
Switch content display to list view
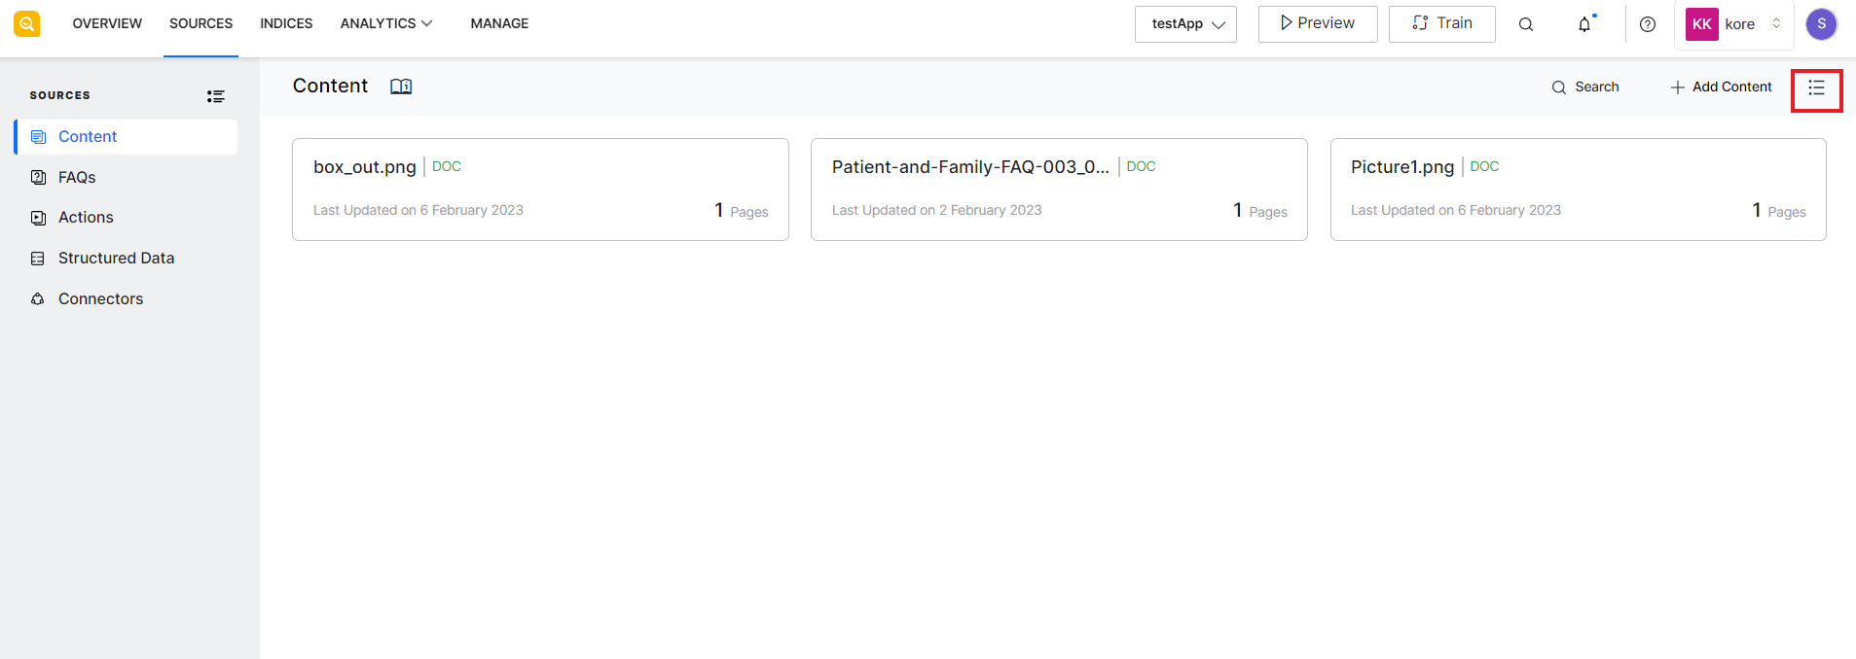coord(1816,87)
